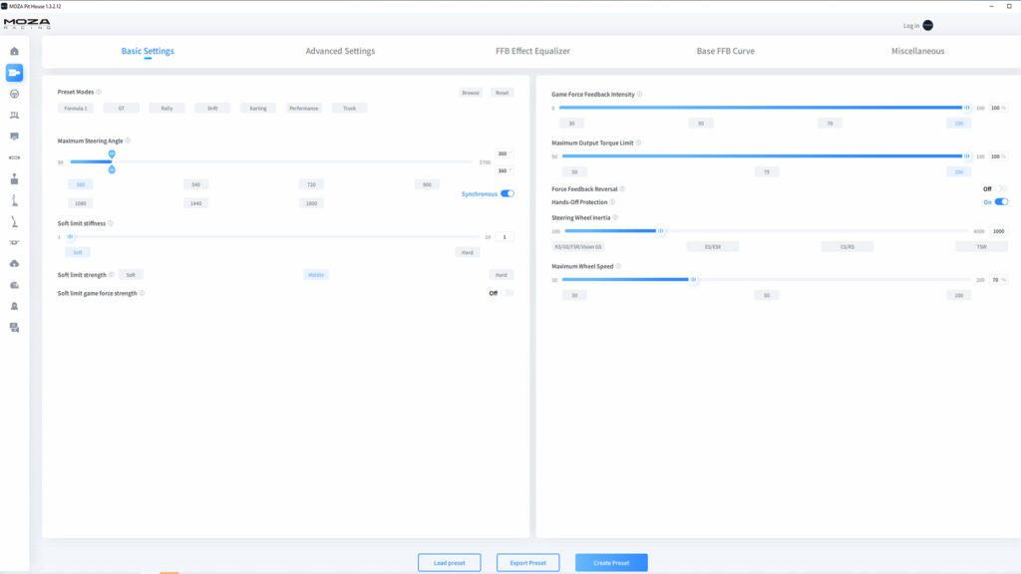
Task: Select ES/ESX steering wheel inertia preset
Action: (713, 247)
